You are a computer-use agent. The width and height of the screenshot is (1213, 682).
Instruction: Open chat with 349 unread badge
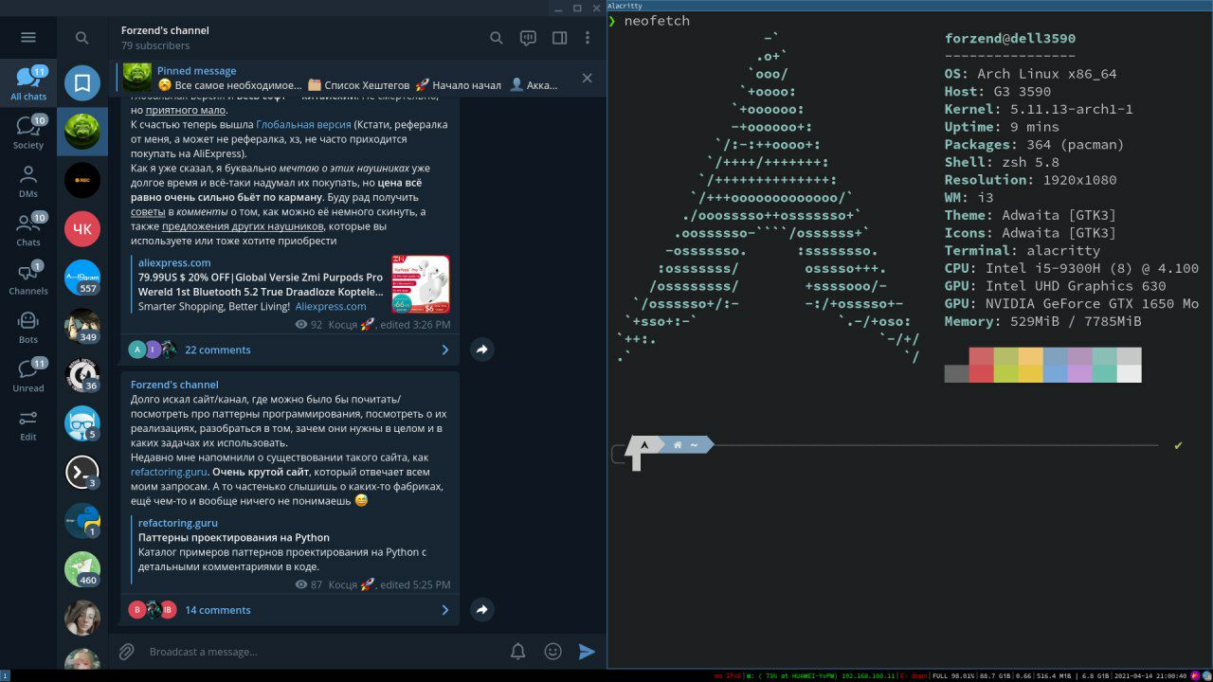[82, 326]
